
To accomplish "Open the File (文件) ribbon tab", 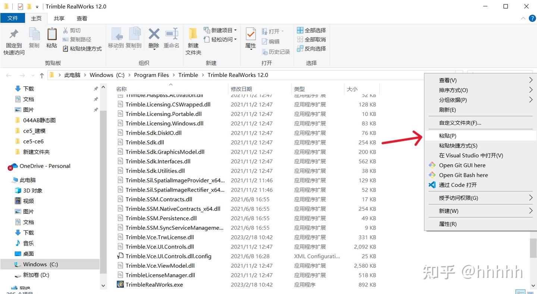I will click(13, 18).
